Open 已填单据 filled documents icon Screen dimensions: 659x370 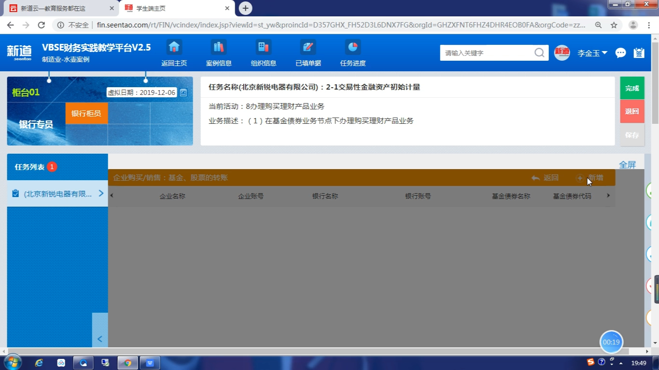point(308,47)
